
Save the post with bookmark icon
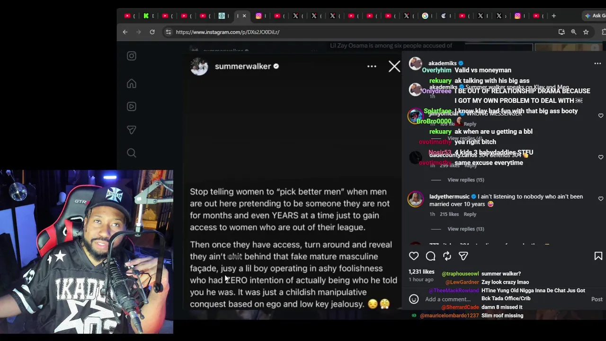point(598,256)
